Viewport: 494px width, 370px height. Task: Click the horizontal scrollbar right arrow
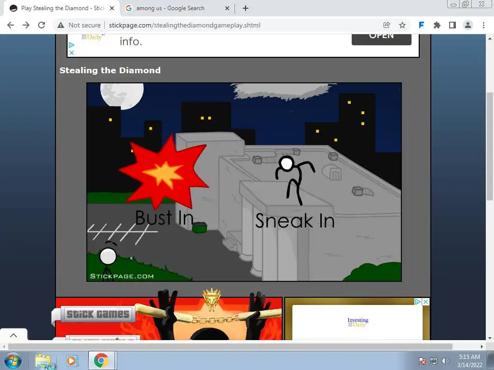click(481, 346)
